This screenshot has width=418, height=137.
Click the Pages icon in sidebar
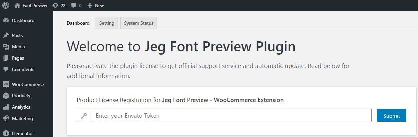pos(6,58)
